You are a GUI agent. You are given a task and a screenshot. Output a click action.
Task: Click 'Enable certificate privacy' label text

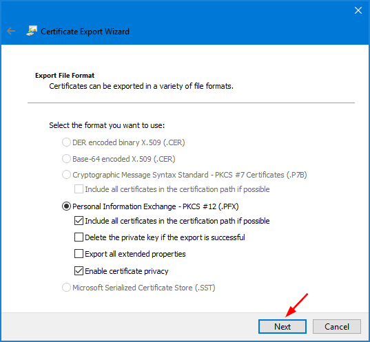[127, 271]
